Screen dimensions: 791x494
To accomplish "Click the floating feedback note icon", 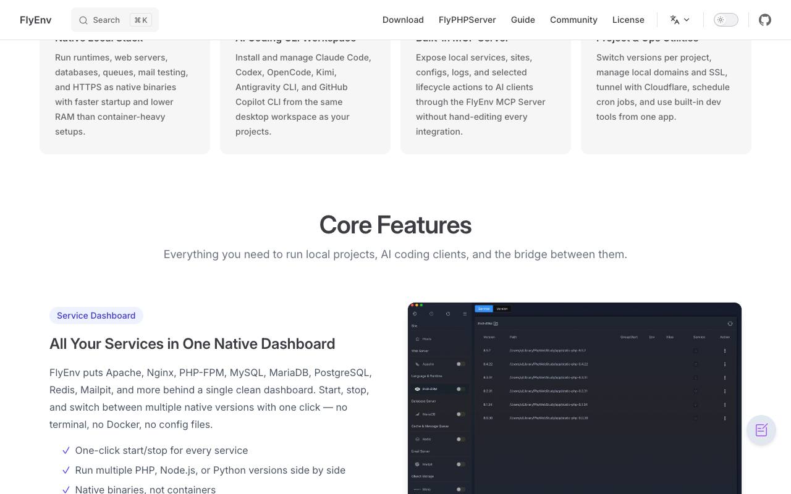I will pos(761,430).
